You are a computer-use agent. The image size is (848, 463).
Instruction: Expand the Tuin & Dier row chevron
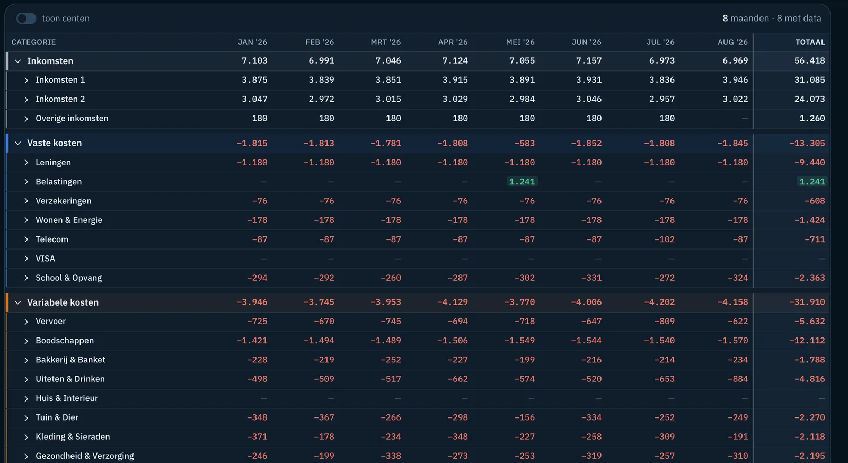point(26,418)
